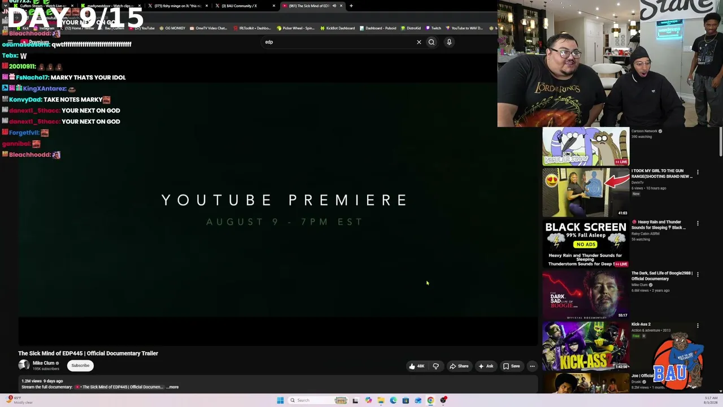Open the OmeTV Video Chat bookmark
Viewport: 723px width, 407px height.
pos(208,28)
